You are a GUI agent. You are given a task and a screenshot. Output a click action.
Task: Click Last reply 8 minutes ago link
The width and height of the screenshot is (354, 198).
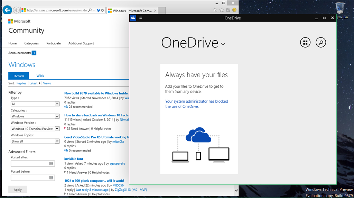[x=92, y=190]
